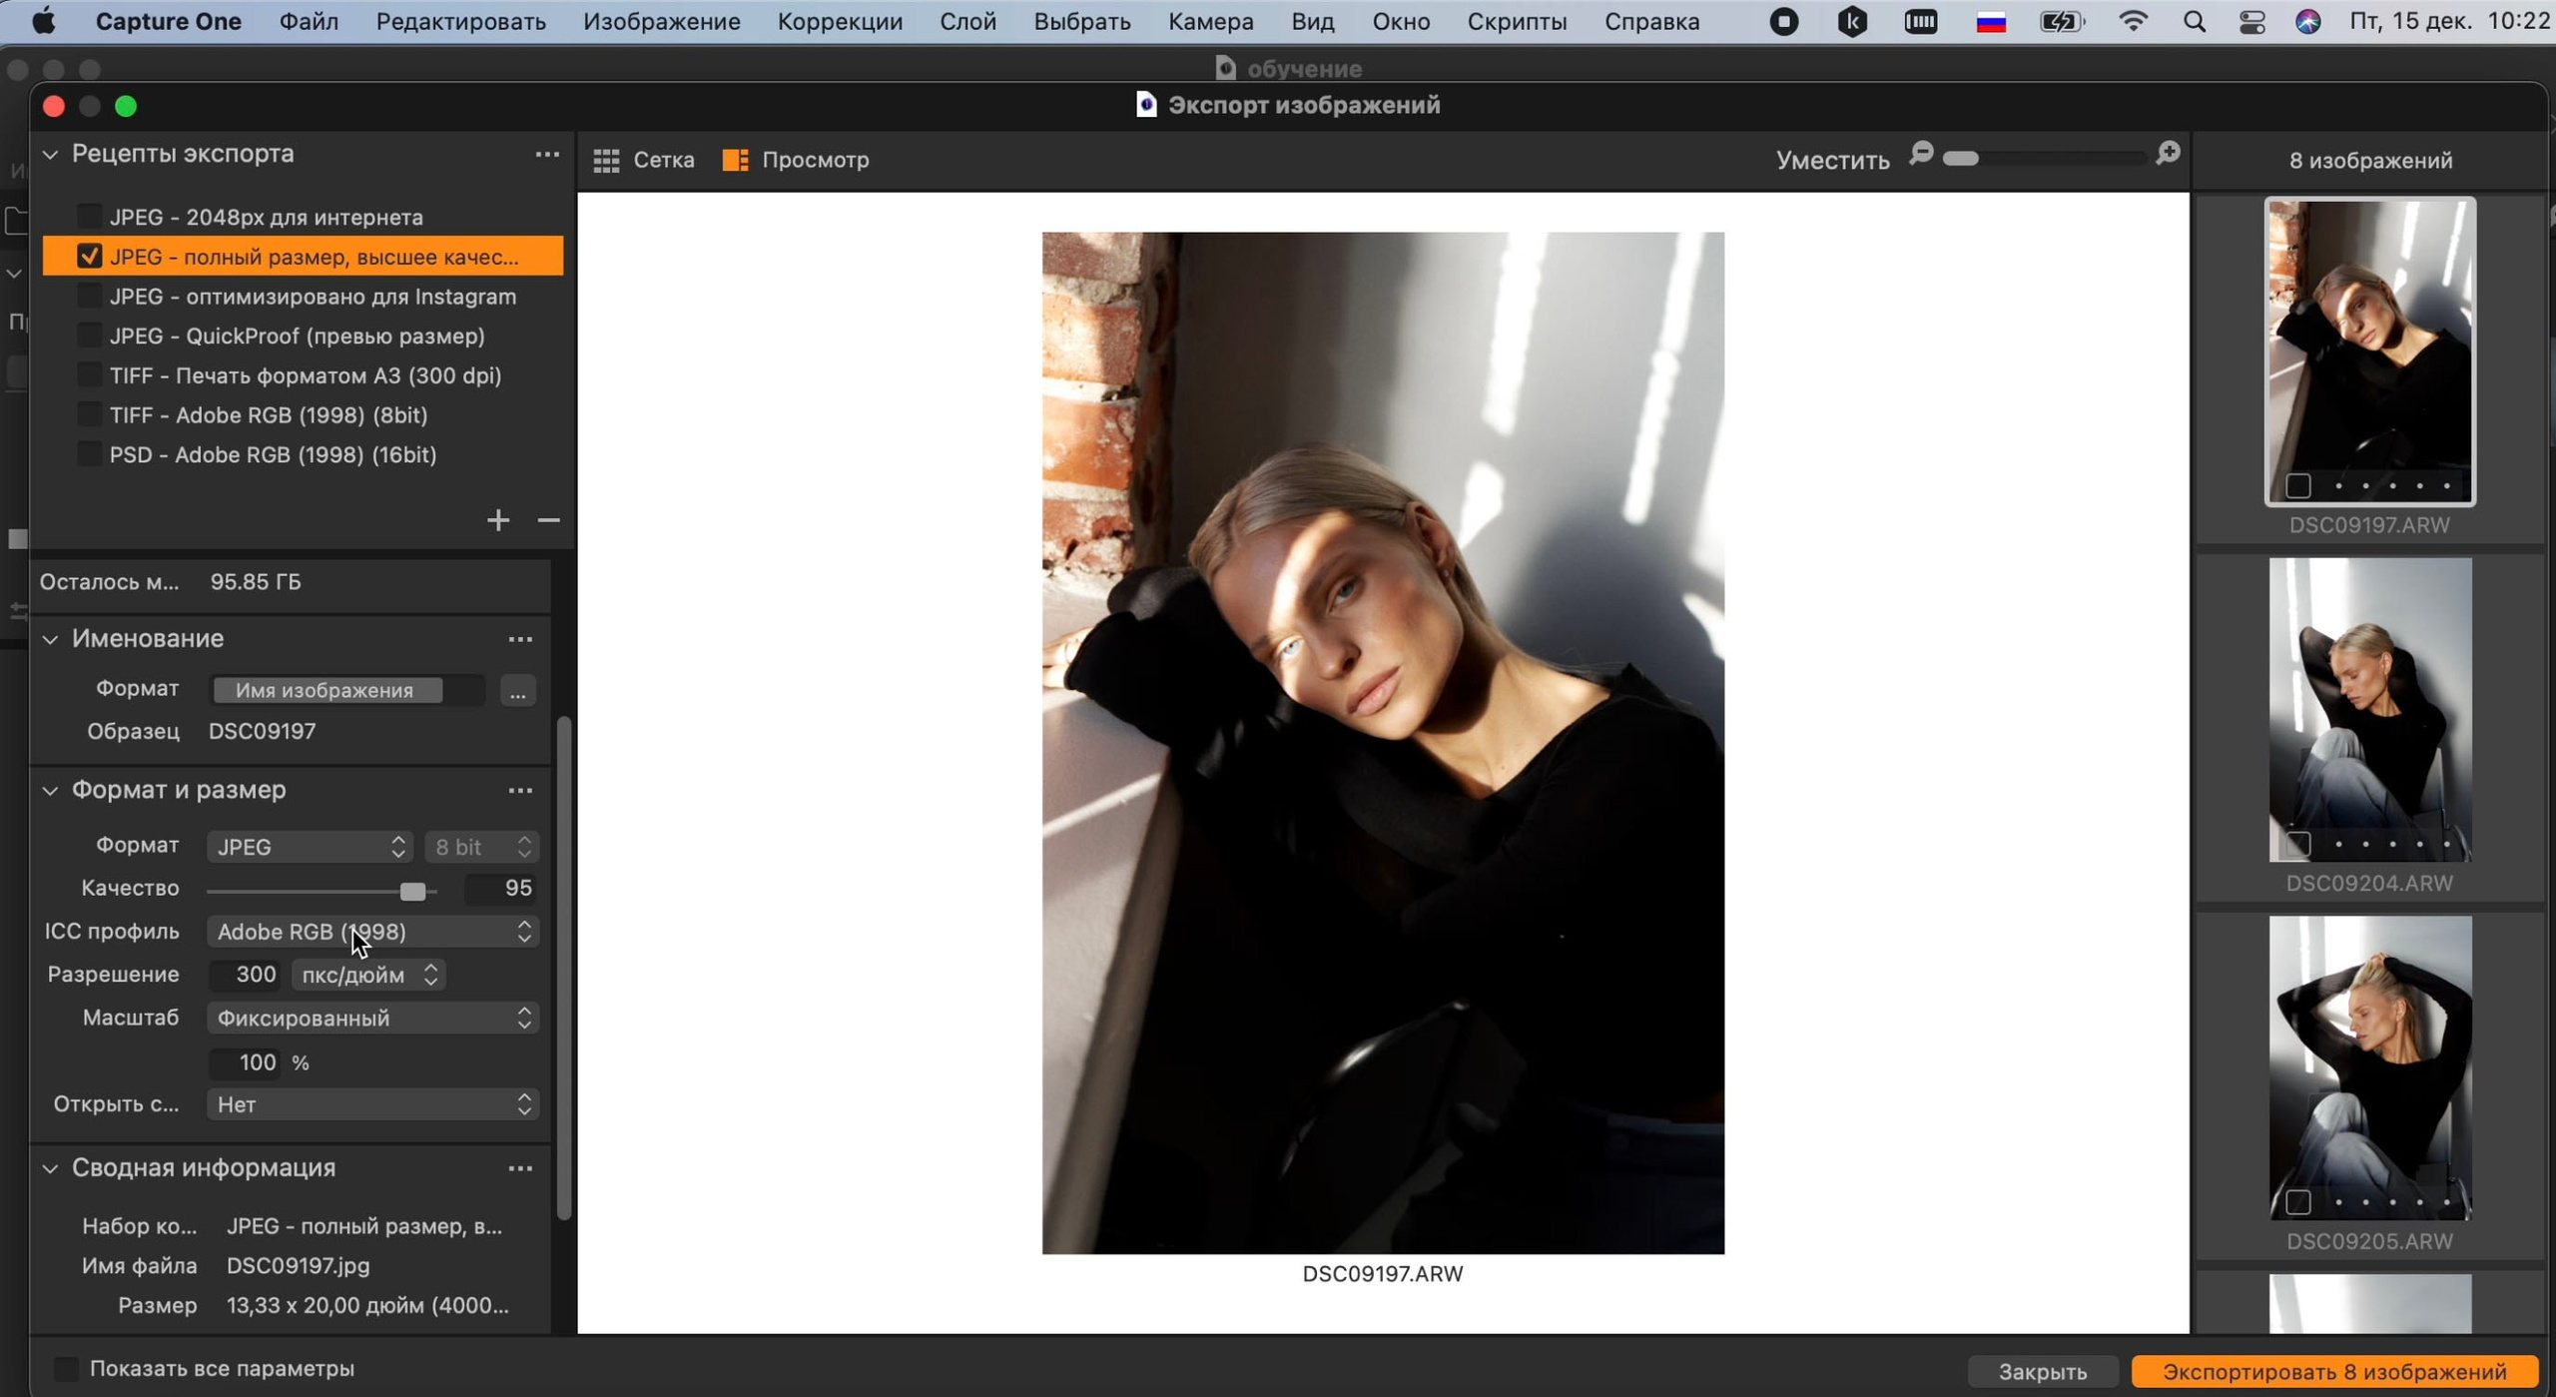Open Export Recipes panel options menu
The image size is (2556, 1397).
point(546,155)
